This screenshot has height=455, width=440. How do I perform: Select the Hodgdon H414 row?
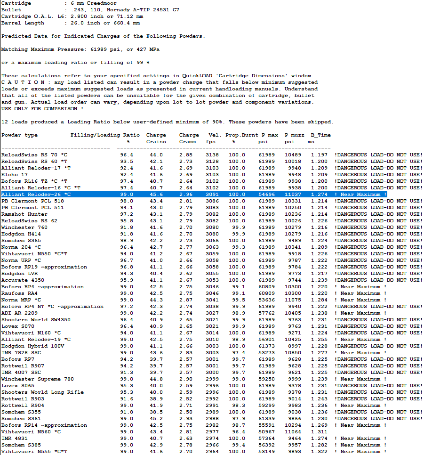[x=212, y=234]
